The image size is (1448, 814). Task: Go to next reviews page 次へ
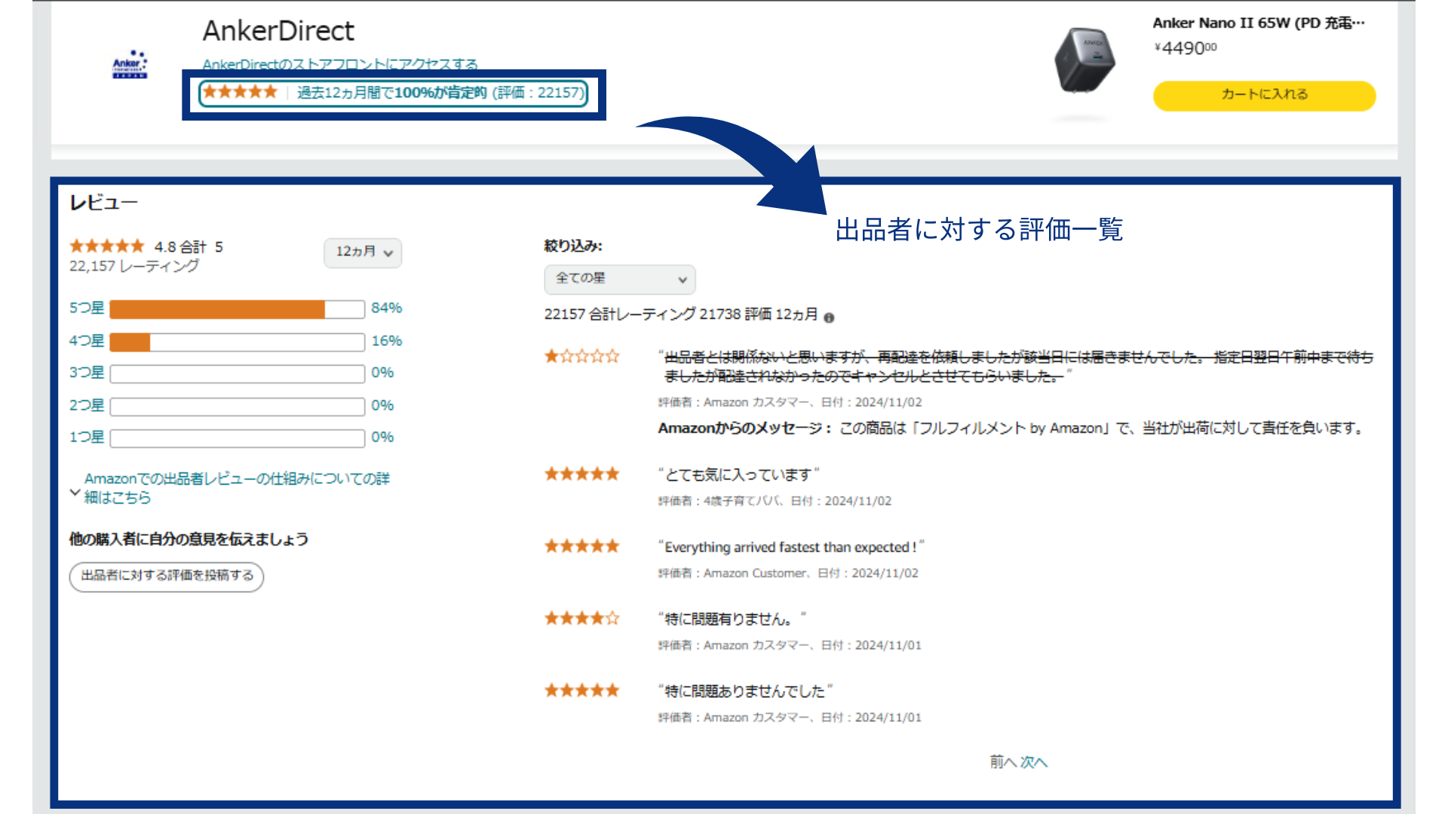click(x=1034, y=762)
